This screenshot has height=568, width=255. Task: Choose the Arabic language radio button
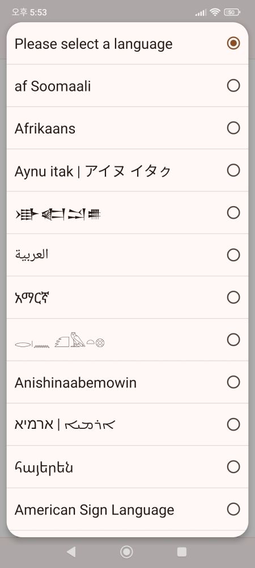pyautogui.click(x=233, y=255)
